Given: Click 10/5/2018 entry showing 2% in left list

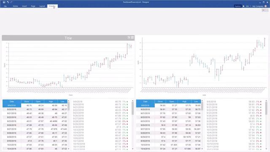Looking at the screenshot, I should click(100, 136).
